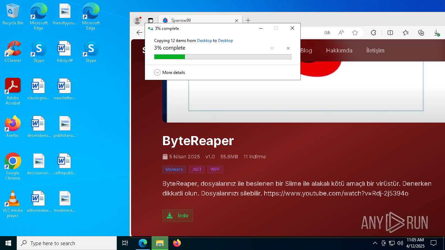
Task: Open the notification center icon
Action: tap(434, 243)
